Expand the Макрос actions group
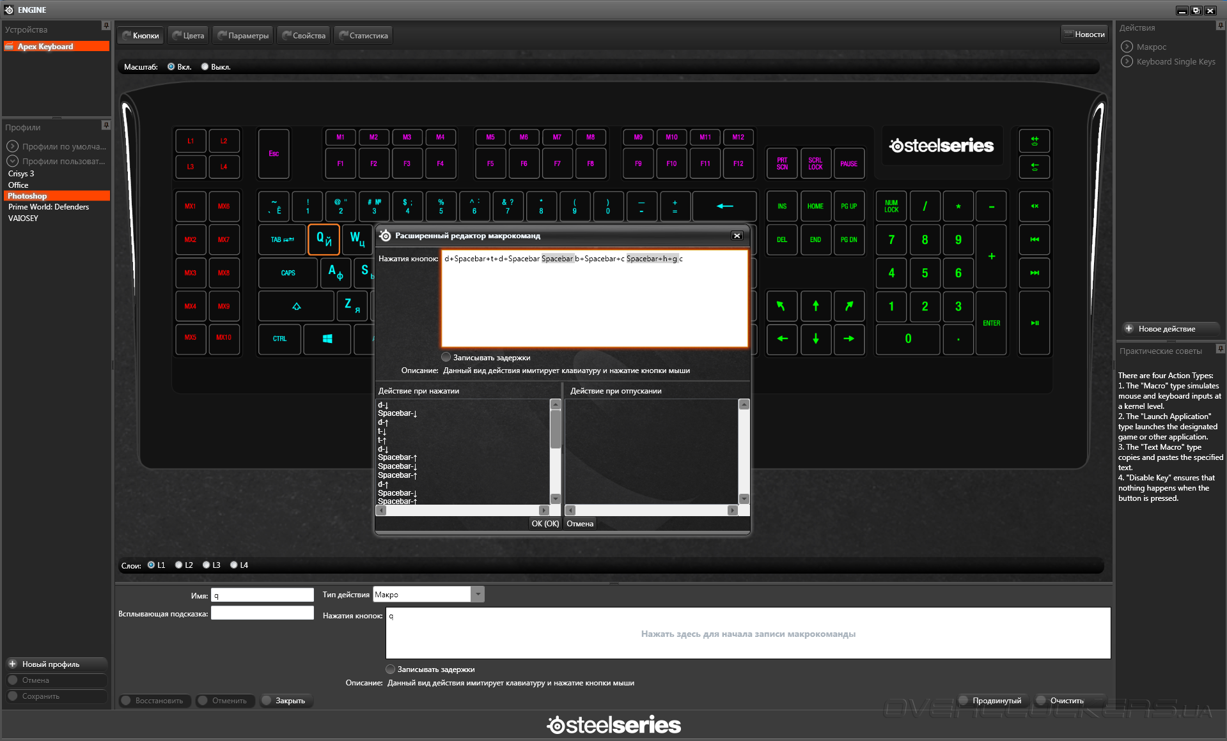The height and width of the screenshot is (741, 1227). coord(1127,47)
